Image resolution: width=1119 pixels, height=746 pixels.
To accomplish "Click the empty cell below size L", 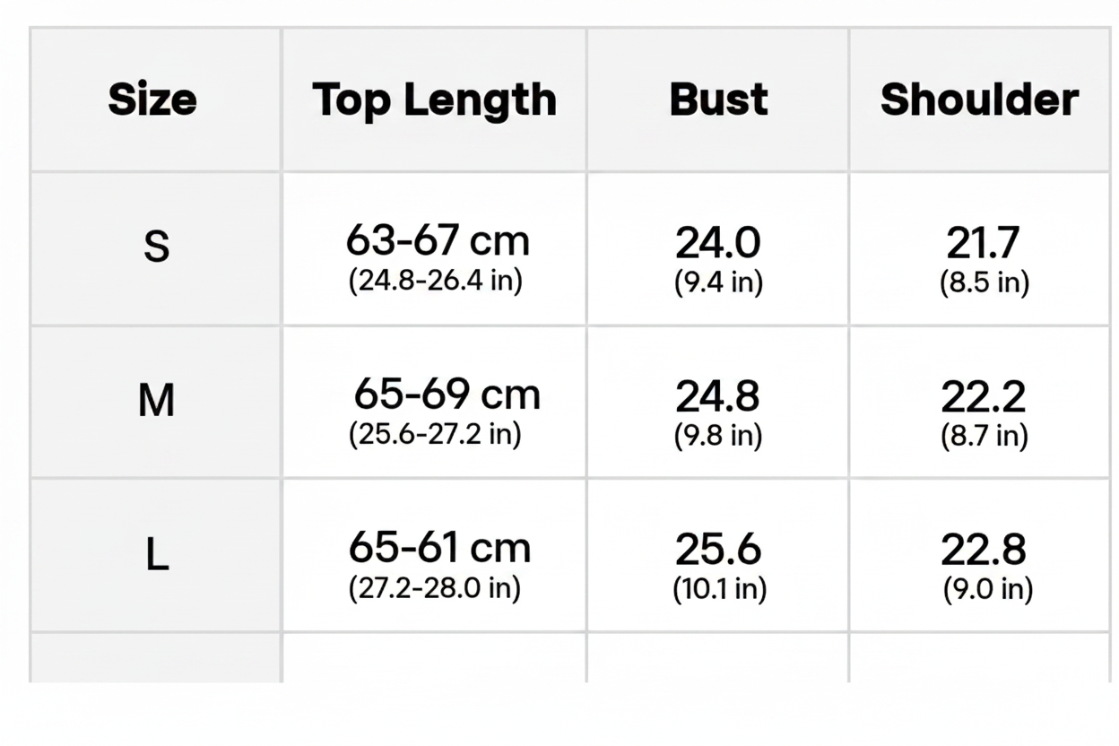I will [156, 657].
